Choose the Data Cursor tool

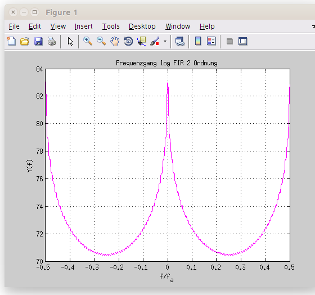tap(142, 41)
